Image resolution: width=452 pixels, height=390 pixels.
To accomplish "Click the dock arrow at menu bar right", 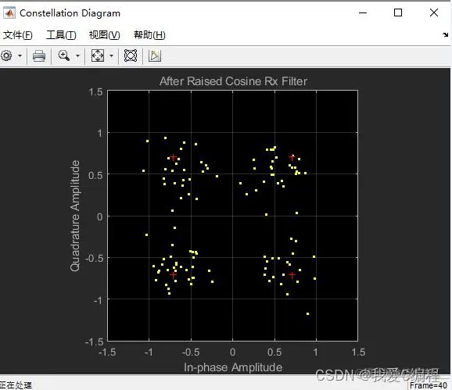I will [446, 35].
